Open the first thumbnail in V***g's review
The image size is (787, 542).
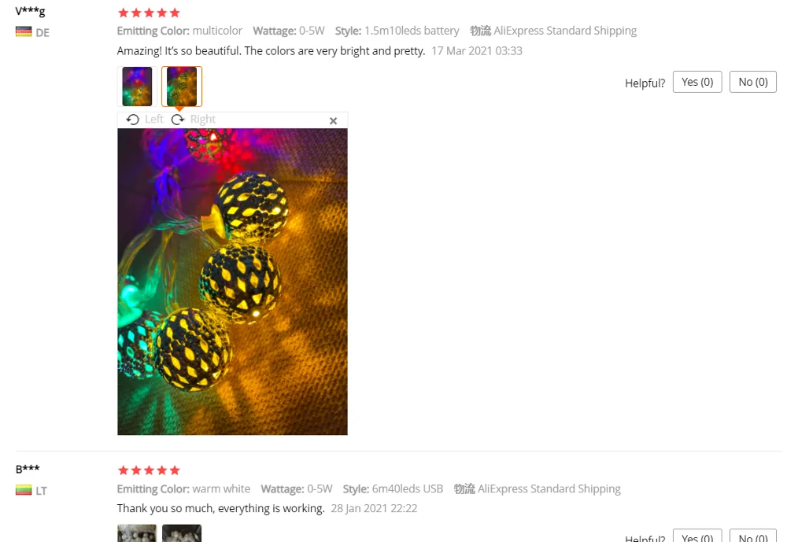(x=137, y=87)
